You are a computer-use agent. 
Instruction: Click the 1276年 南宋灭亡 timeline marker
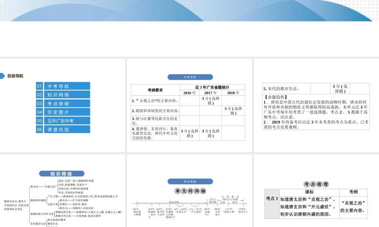pos(243,210)
